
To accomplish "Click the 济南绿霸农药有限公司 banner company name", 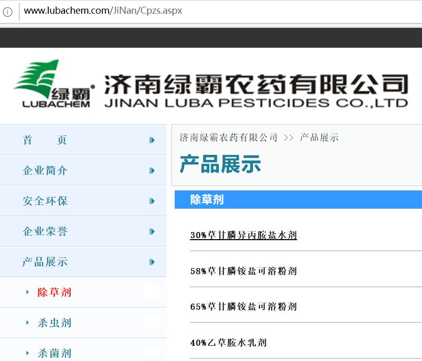I will click(x=256, y=84).
